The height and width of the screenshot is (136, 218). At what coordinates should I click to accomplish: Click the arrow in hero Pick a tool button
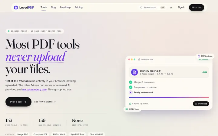click(25, 102)
